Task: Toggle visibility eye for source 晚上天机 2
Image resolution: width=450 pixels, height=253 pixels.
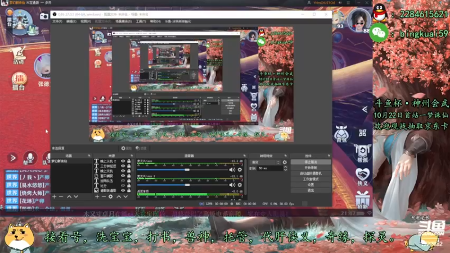Action: [x=123, y=161]
